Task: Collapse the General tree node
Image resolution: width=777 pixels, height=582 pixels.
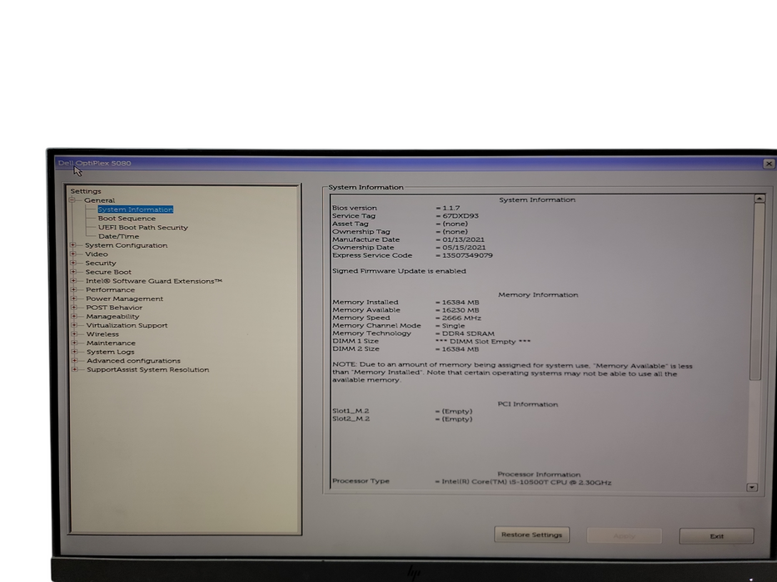Action: tap(72, 200)
